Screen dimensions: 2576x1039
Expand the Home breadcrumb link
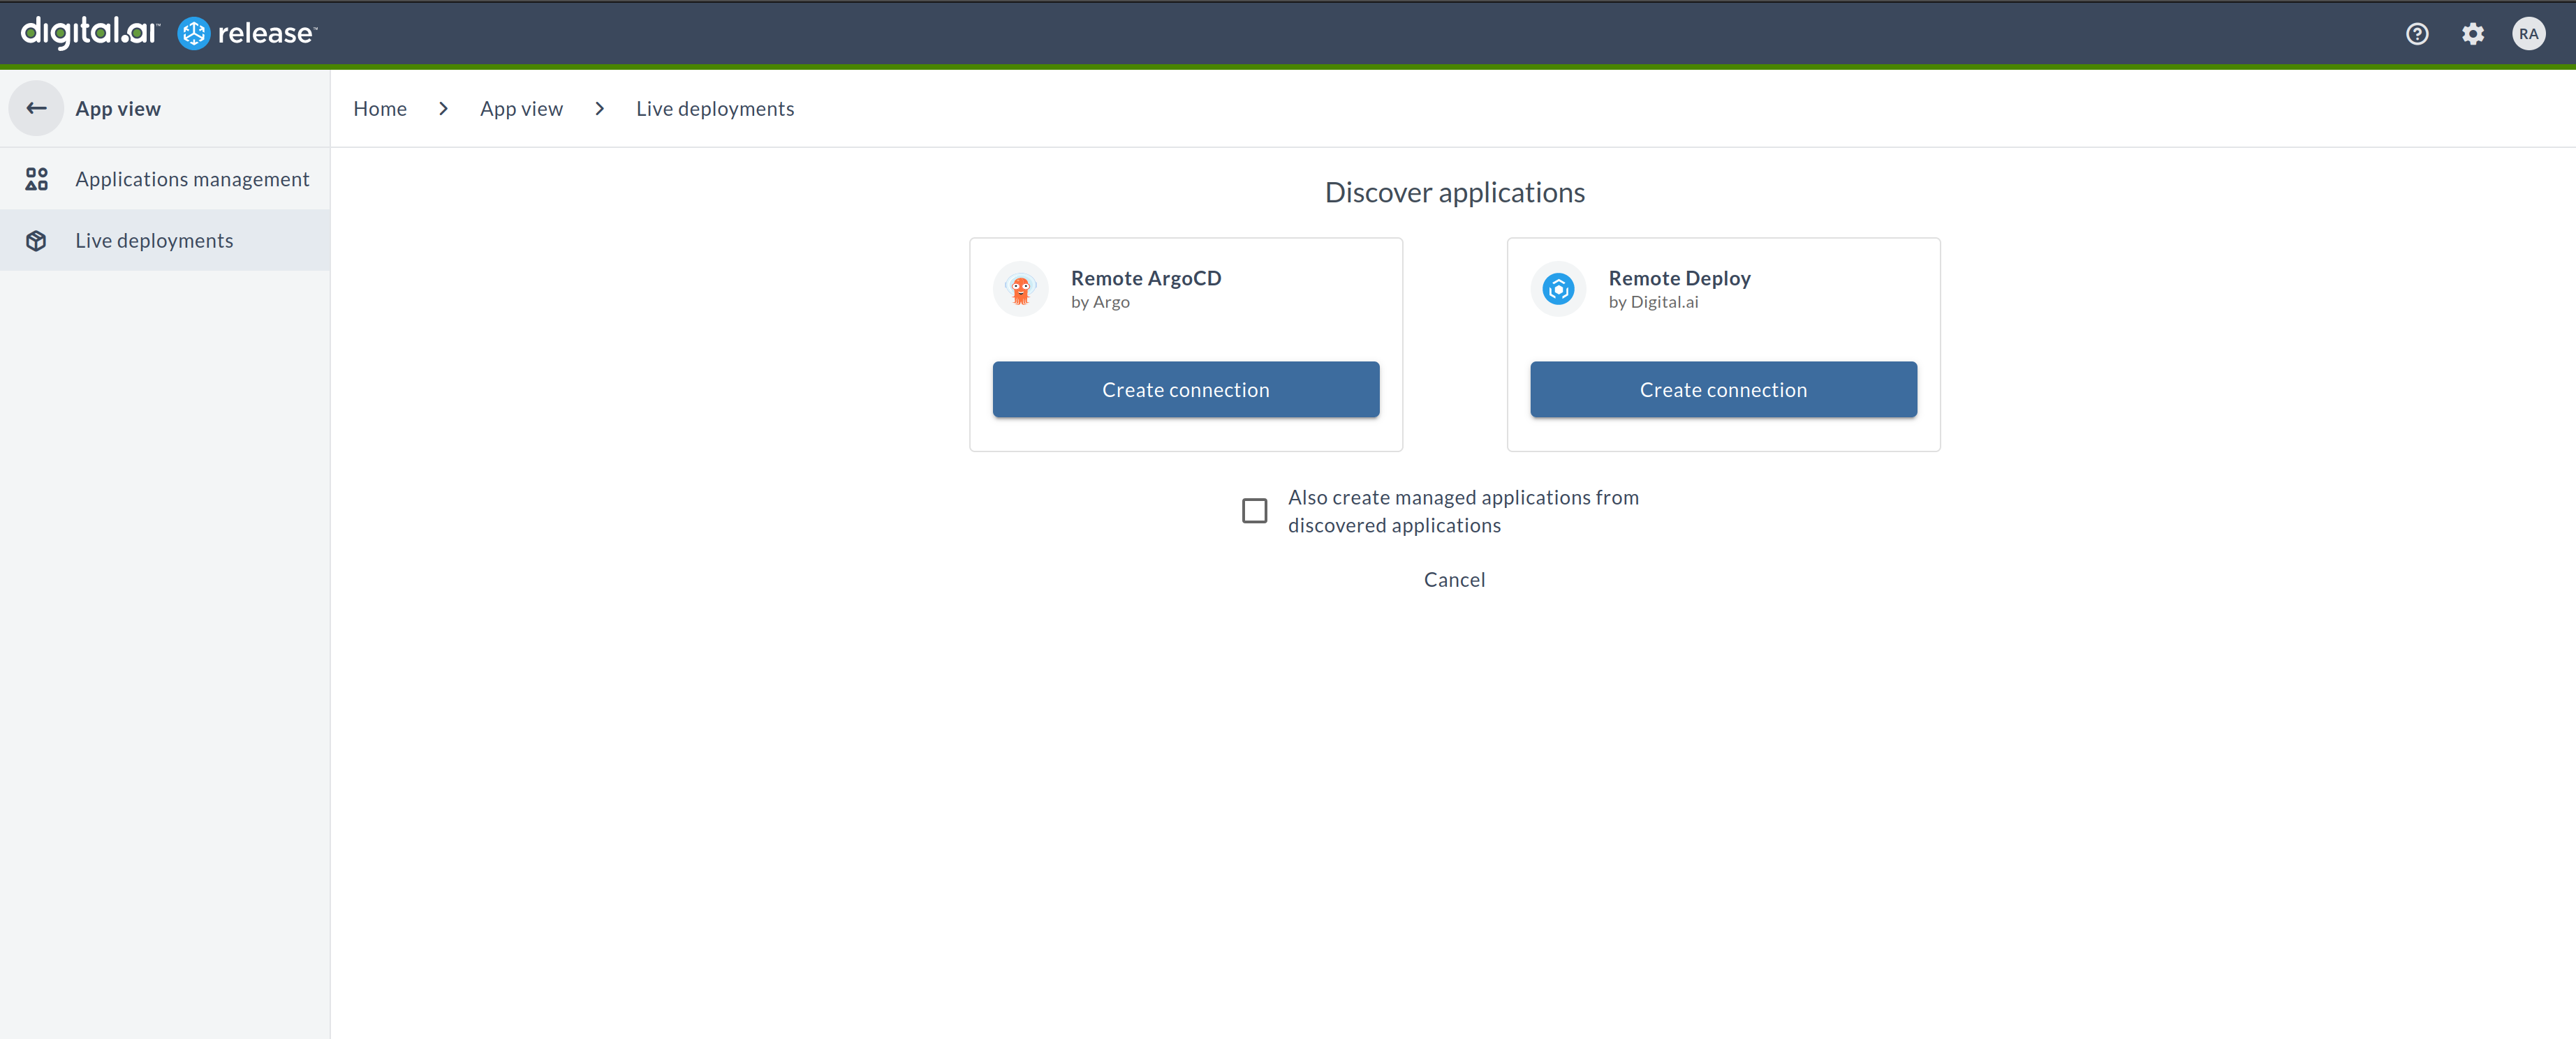[x=379, y=108]
